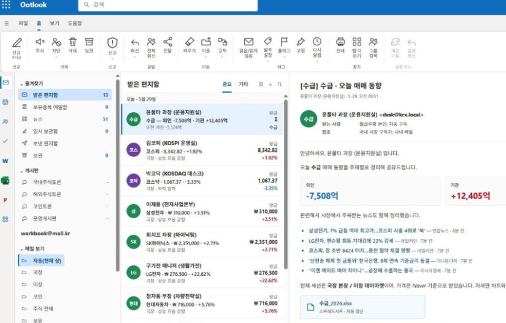
Task: Collapse the 게시판 section
Action: (21, 171)
